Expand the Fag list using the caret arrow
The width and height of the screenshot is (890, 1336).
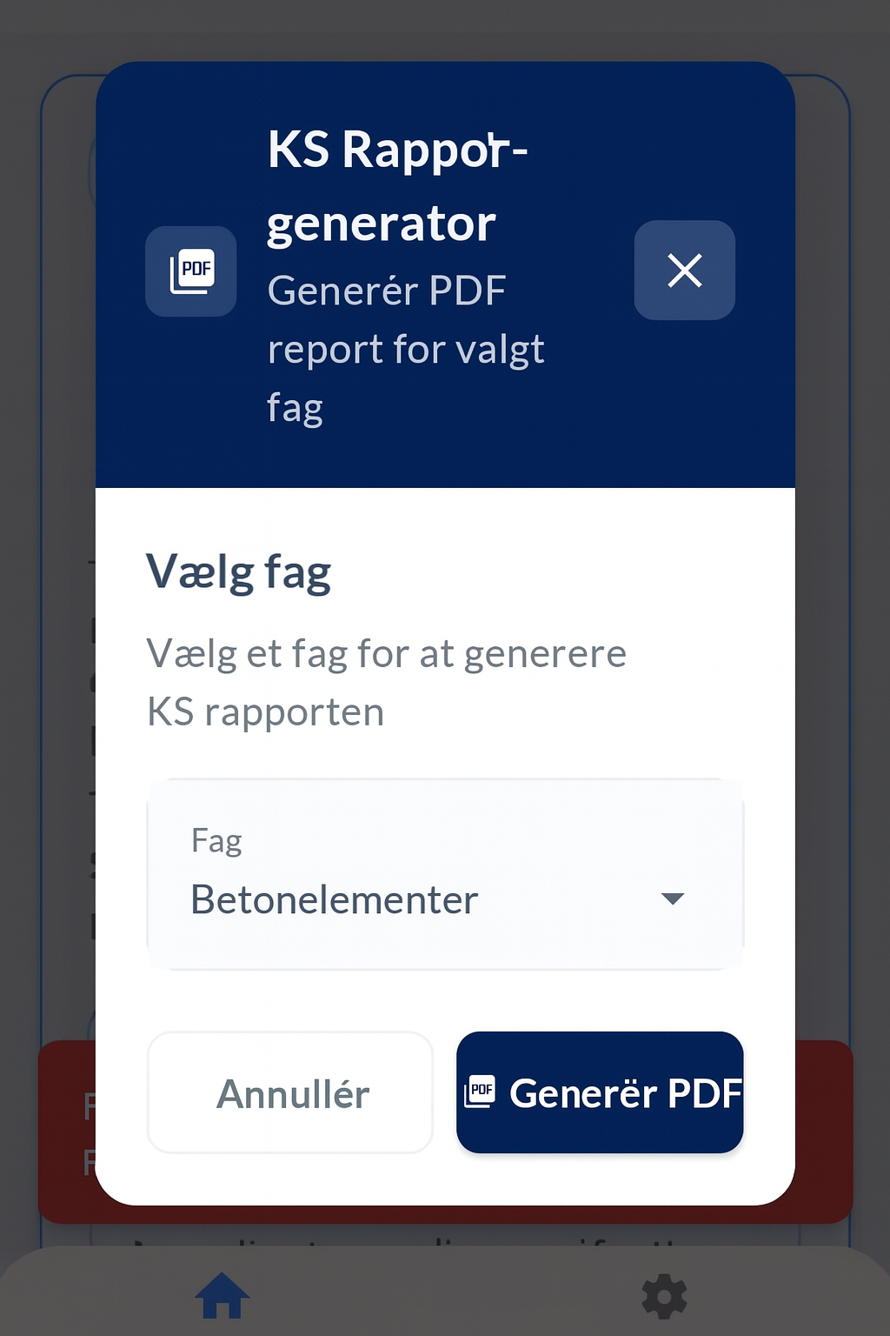tap(673, 898)
